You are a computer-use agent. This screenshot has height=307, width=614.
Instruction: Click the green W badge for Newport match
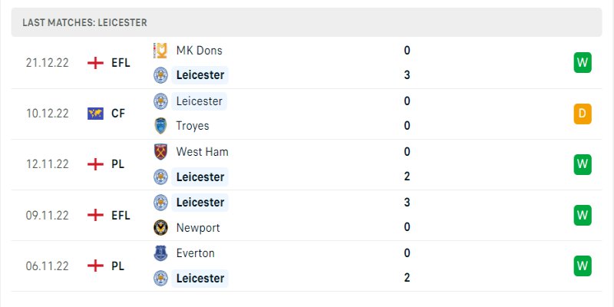[x=583, y=215]
